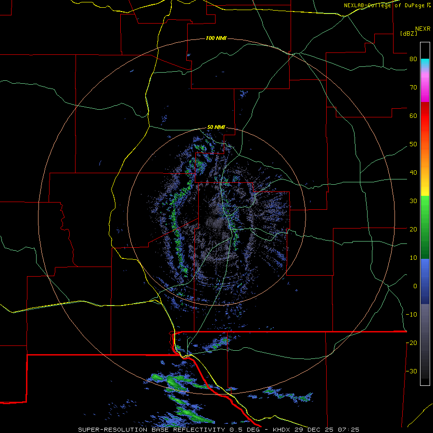The image size is (433, 433).
Task: Click the 10 value on the dBZ scale
Action: click(413, 258)
